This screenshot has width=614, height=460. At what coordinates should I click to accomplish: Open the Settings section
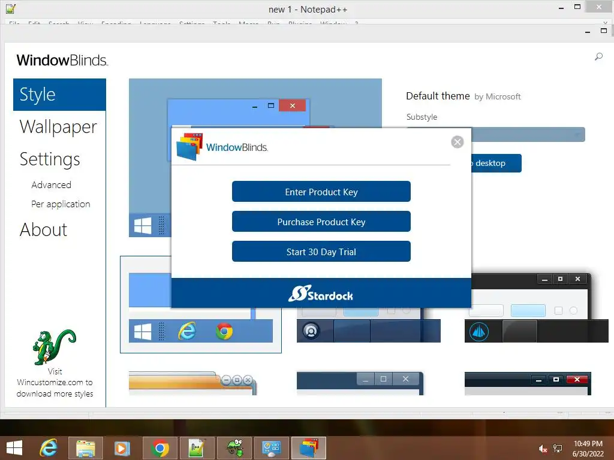click(x=50, y=159)
